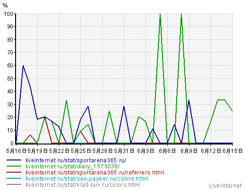Screen dimensions: 245x190
Task: Click the blue sportarena365.ru legend line
Action: (14, 160)
